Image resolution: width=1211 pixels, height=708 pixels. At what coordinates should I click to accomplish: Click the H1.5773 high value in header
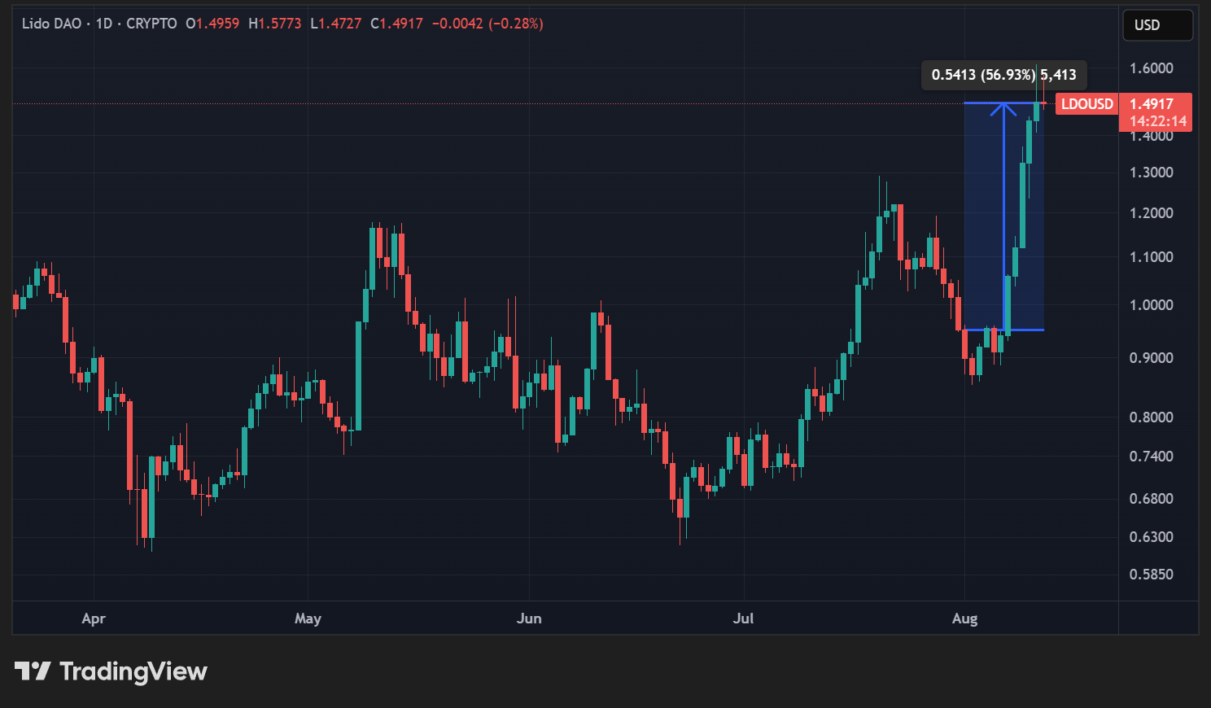[274, 24]
